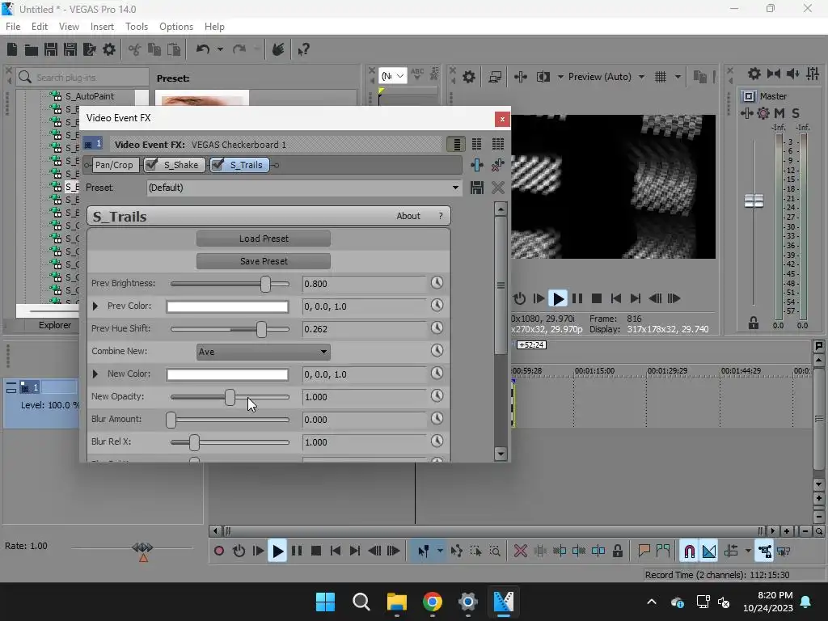Open Project Properties gear icon in main toolbar
828x621 pixels.
pyautogui.click(x=109, y=49)
